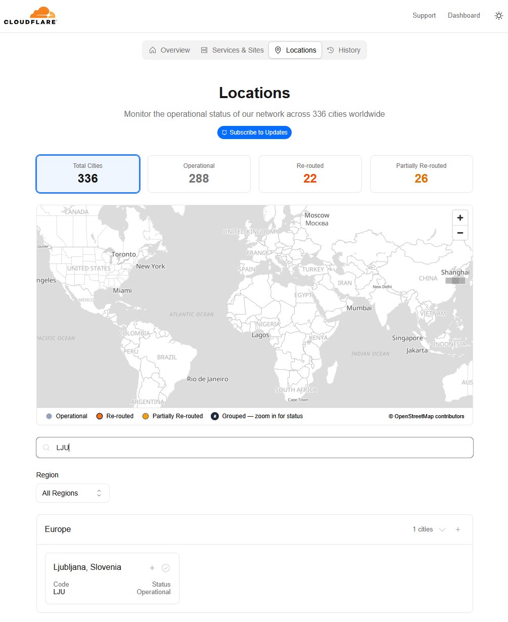The image size is (508, 622).
Task: Switch to the Services & Sites tab
Action: 232,50
